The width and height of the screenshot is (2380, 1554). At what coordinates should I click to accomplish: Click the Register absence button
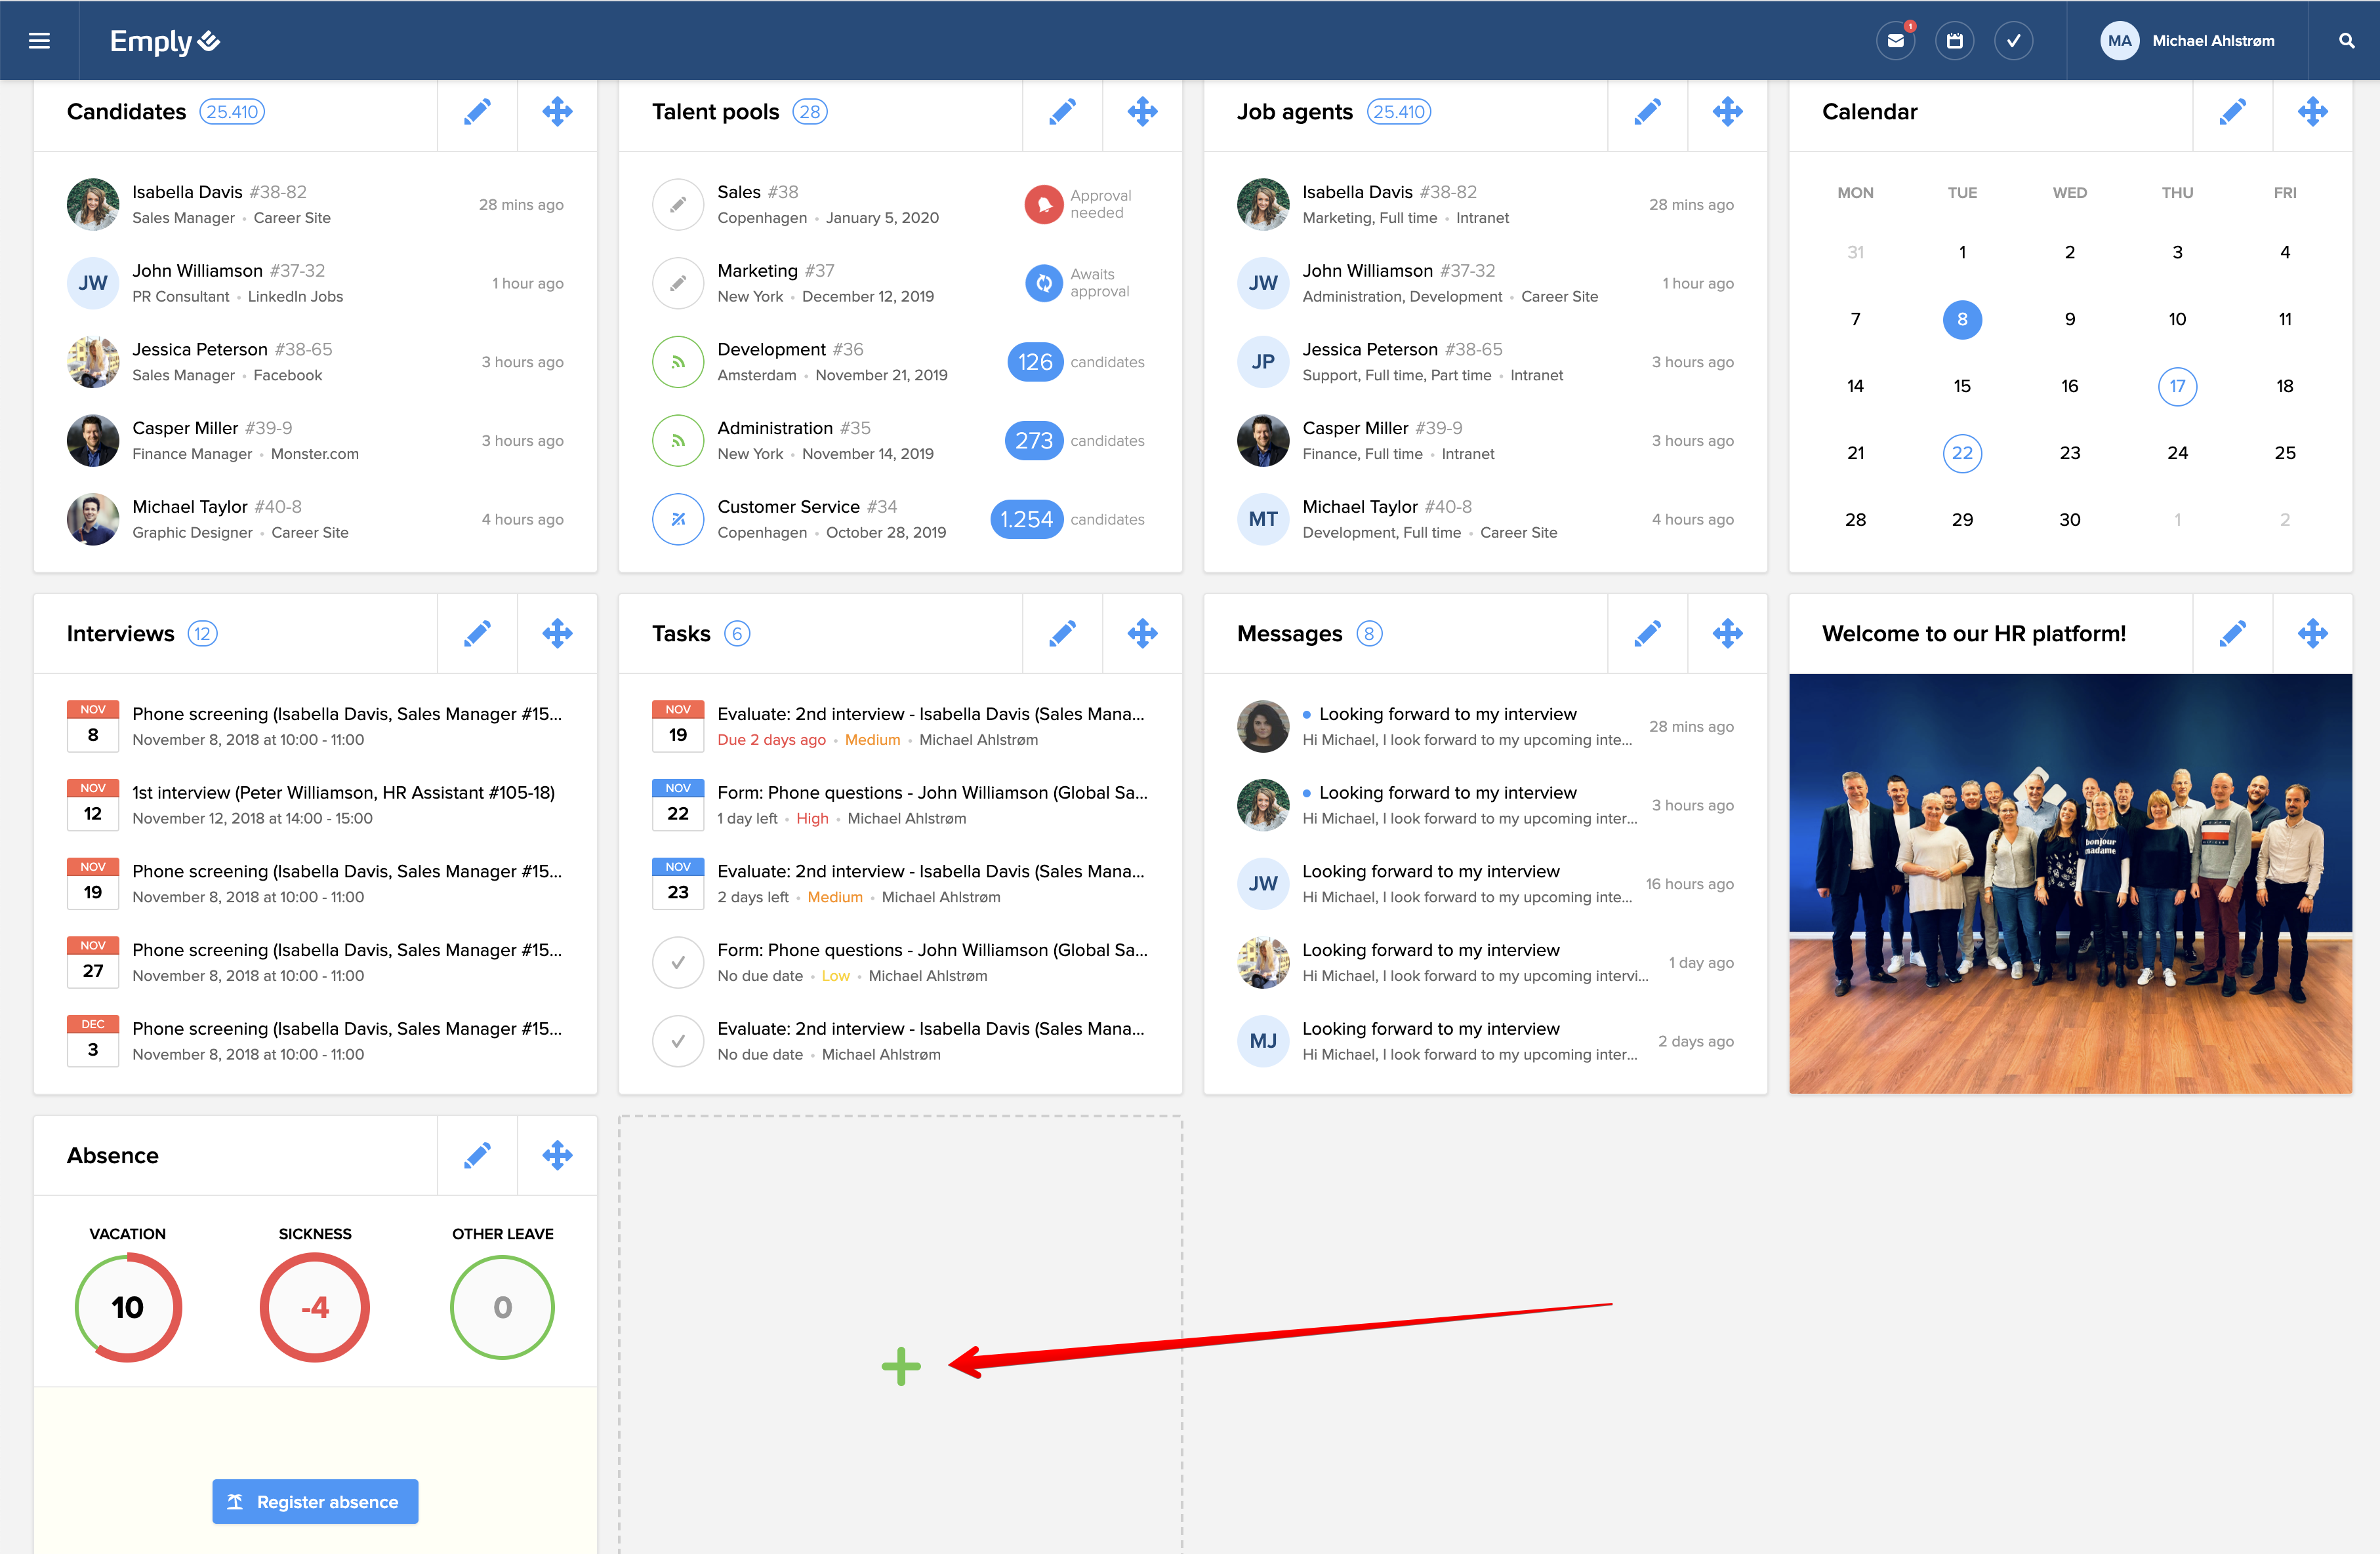315,1501
